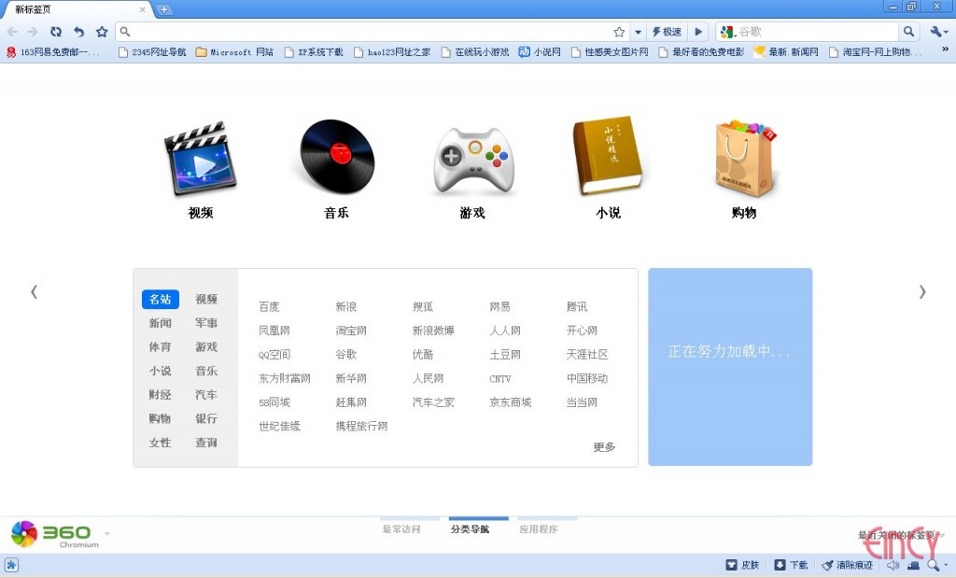Image resolution: width=956 pixels, height=578 pixels.
Task: Open the 视频 (video) clapperboard icon
Action: [200, 158]
